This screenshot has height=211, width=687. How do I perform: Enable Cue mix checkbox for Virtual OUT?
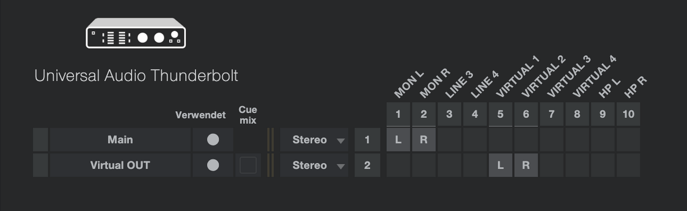tap(248, 165)
